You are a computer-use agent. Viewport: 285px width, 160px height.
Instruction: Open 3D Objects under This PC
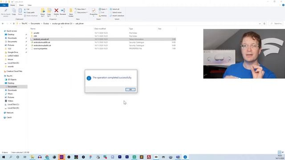12,80
